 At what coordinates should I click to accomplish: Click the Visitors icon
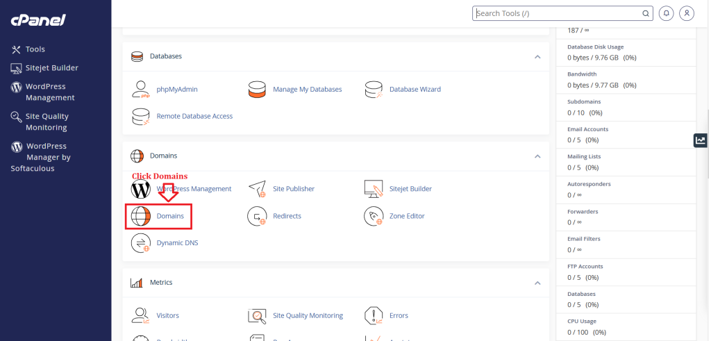coord(140,315)
